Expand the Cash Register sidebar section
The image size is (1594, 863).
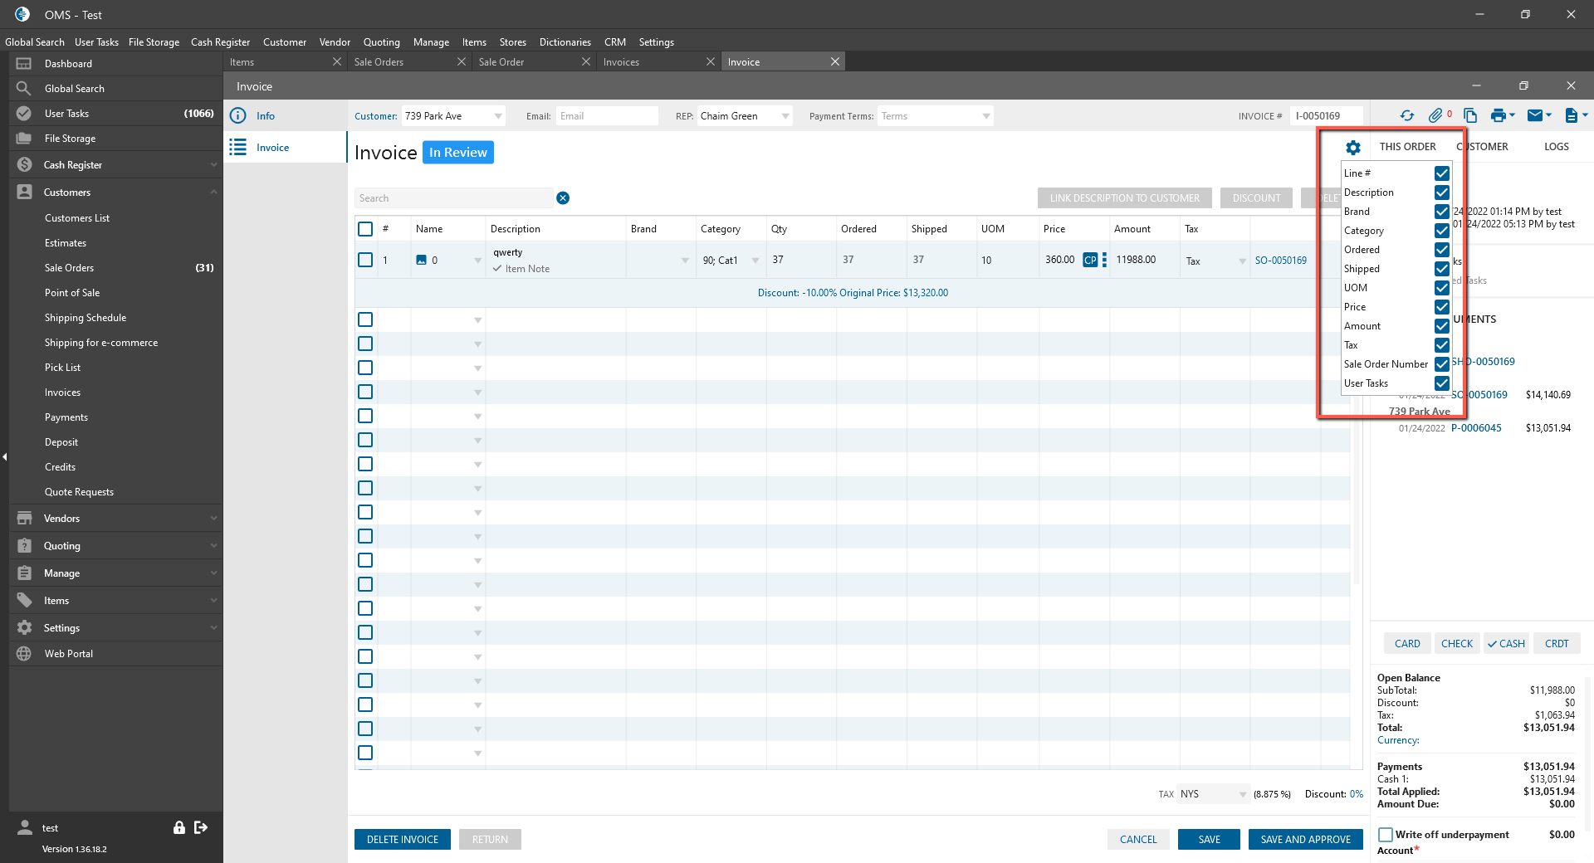[x=115, y=165]
